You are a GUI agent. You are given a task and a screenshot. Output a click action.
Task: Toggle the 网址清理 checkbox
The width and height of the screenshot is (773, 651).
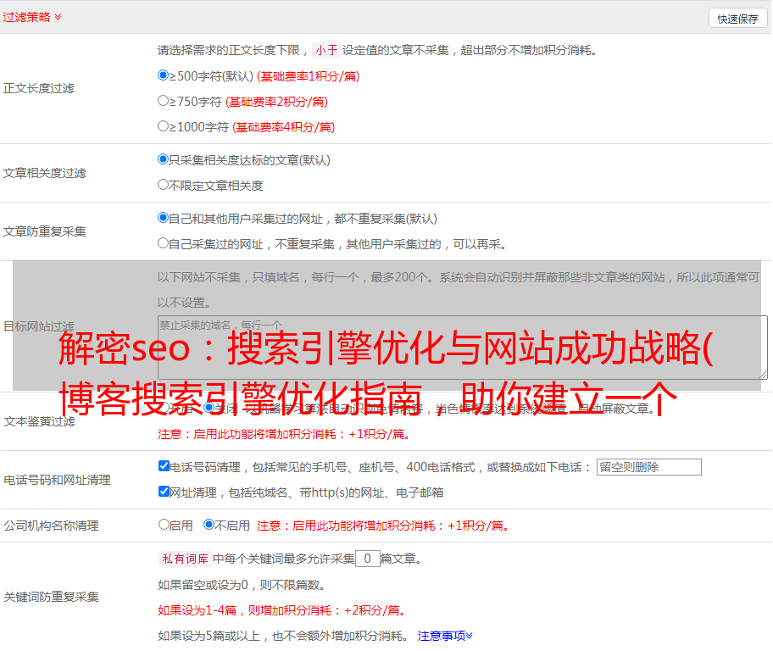164,492
